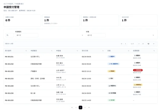Click applicant name 加藤 大輔
This screenshot has width=161, height=112.
tap(60, 92)
